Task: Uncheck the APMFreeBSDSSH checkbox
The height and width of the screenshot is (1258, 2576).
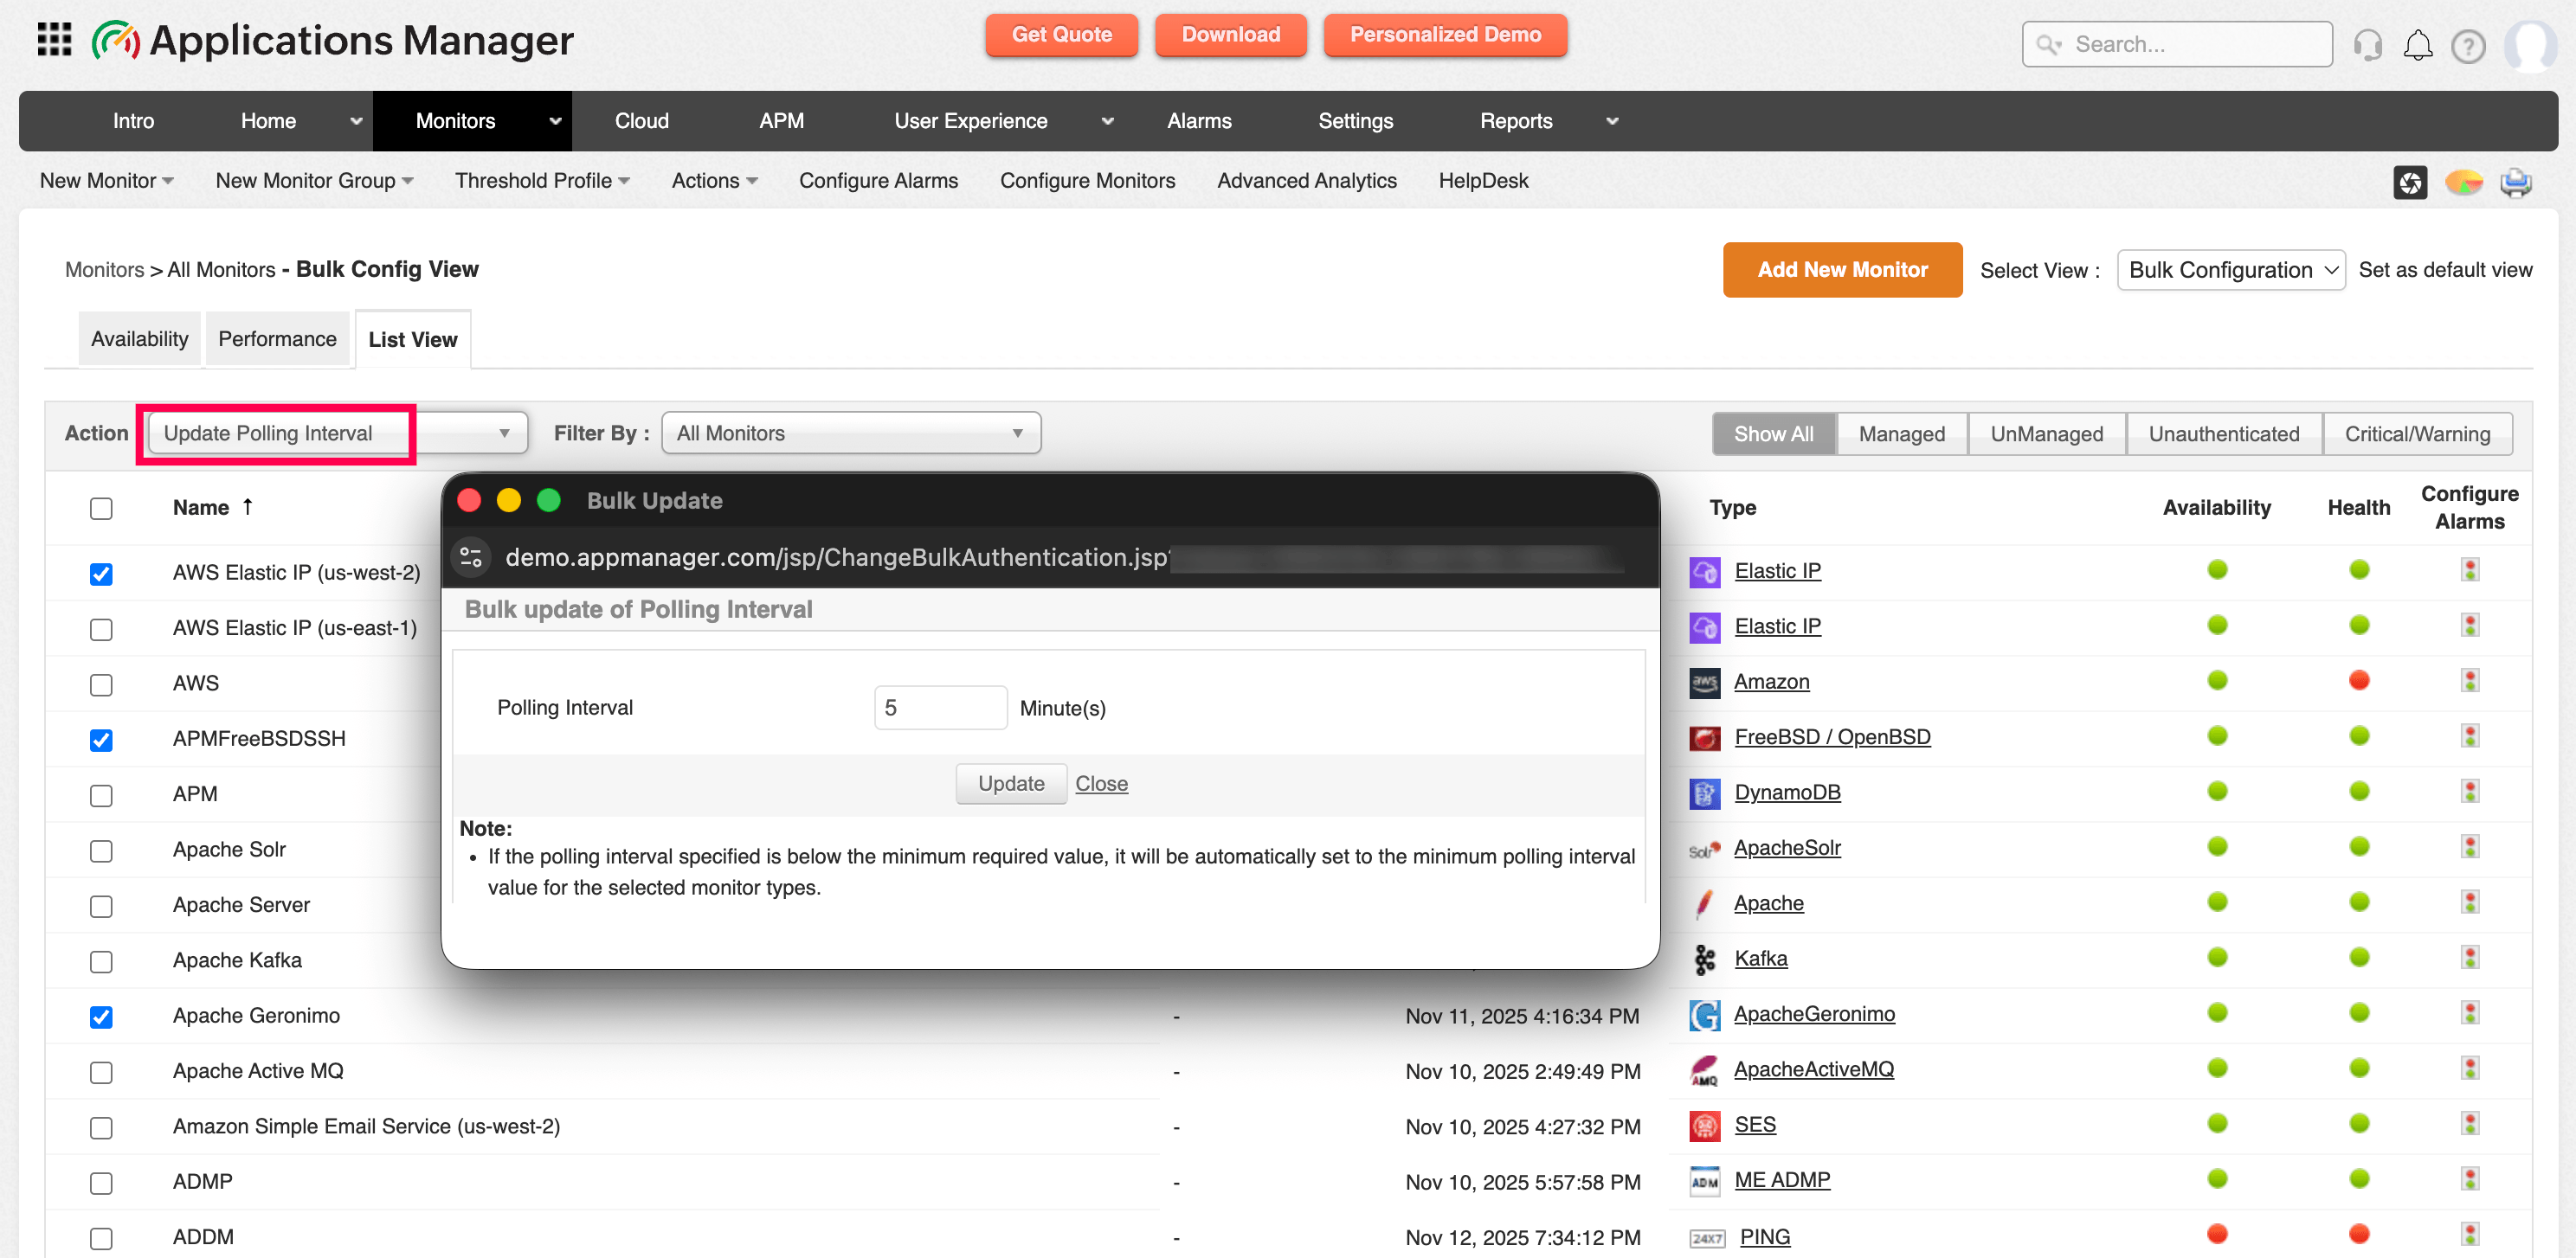Action: 101,741
